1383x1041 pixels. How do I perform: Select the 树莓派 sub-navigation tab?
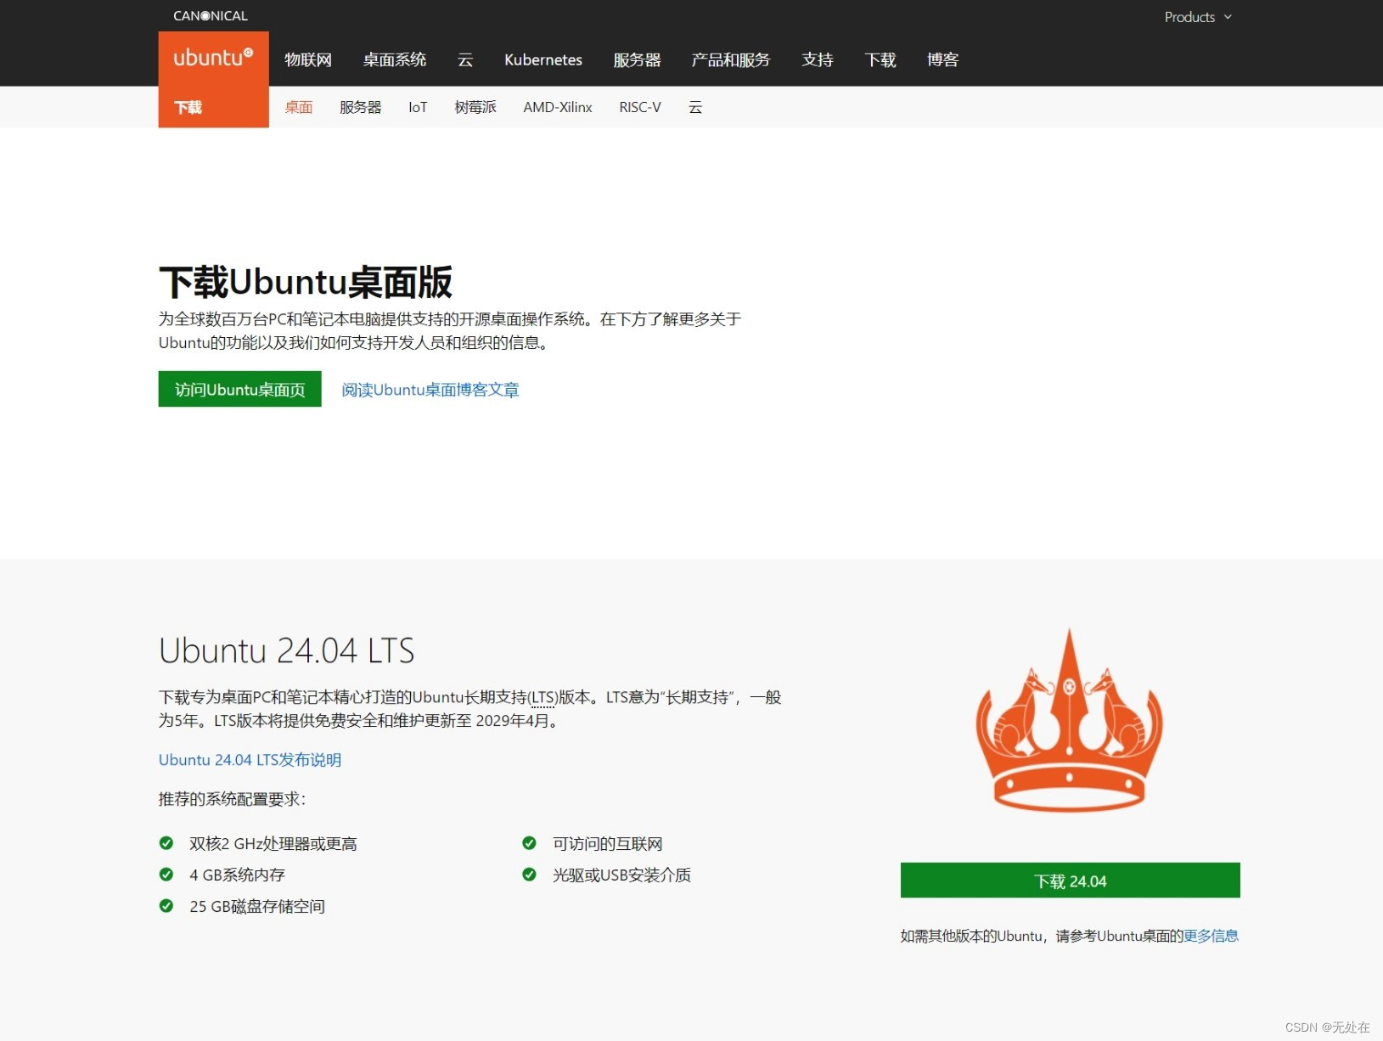click(x=475, y=107)
